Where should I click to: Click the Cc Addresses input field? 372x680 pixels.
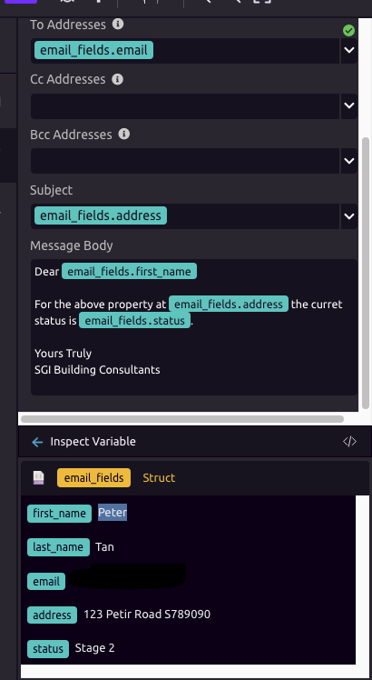click(185, 105)
